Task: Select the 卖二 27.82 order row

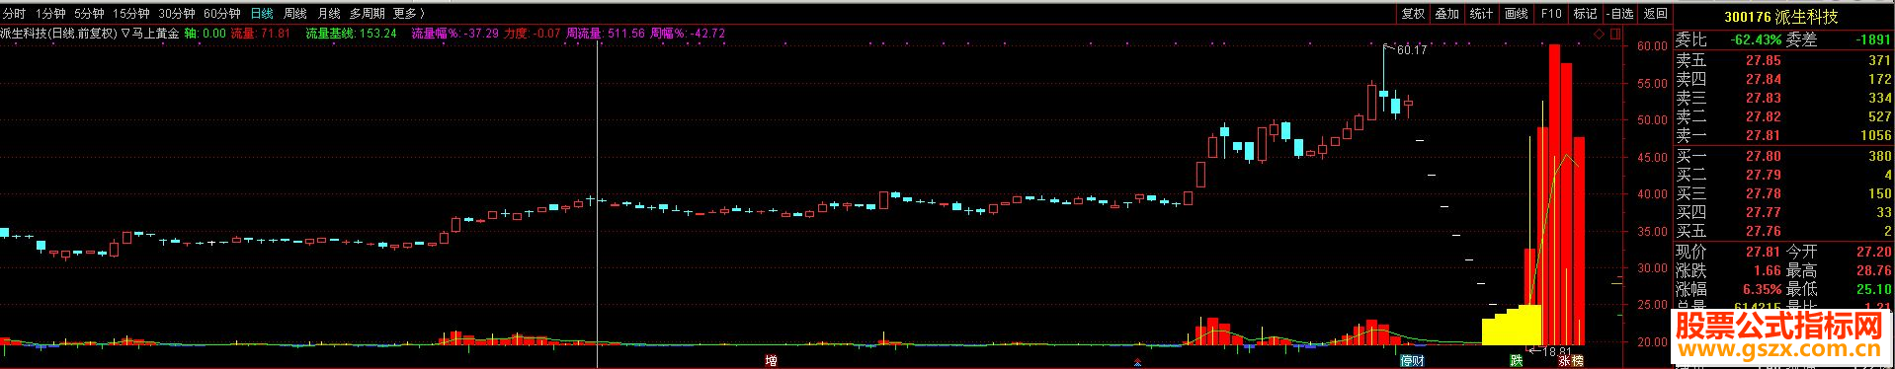Action: 1783,116
